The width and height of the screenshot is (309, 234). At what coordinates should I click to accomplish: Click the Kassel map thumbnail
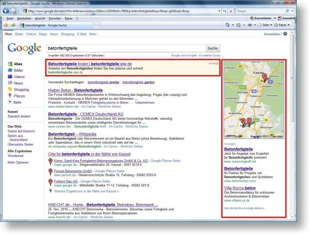click(254, 100)
